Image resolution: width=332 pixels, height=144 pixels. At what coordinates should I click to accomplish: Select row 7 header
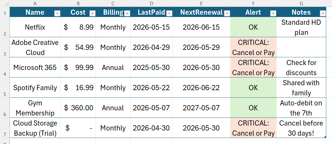5,128
